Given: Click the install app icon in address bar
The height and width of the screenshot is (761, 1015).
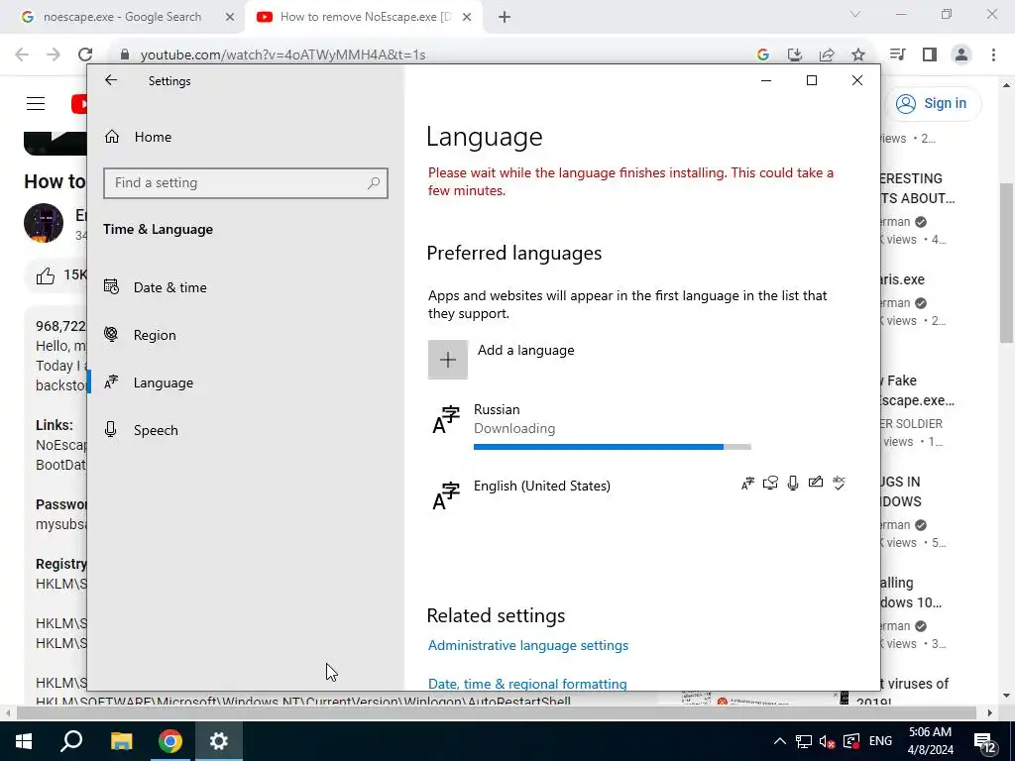Looking at the screenshot, I should (x=795, y=55).
